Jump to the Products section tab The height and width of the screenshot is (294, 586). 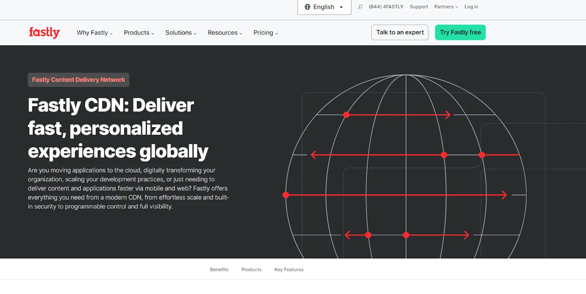251,269
